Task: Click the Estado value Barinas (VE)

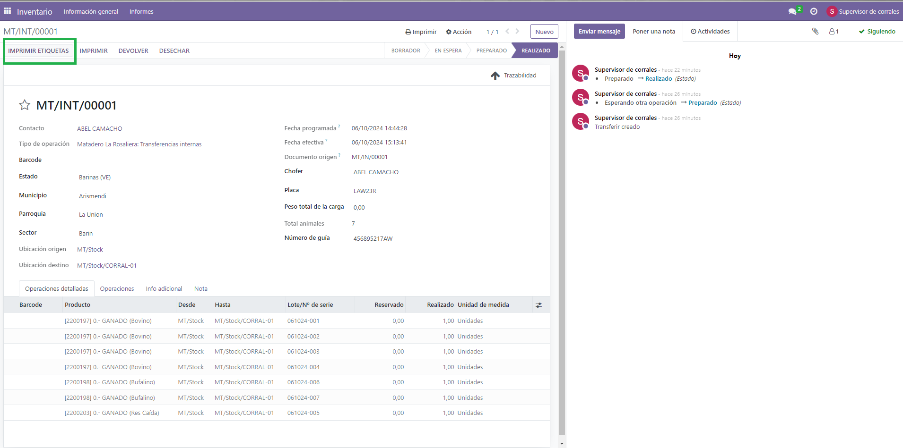Action: click(95, 178)
